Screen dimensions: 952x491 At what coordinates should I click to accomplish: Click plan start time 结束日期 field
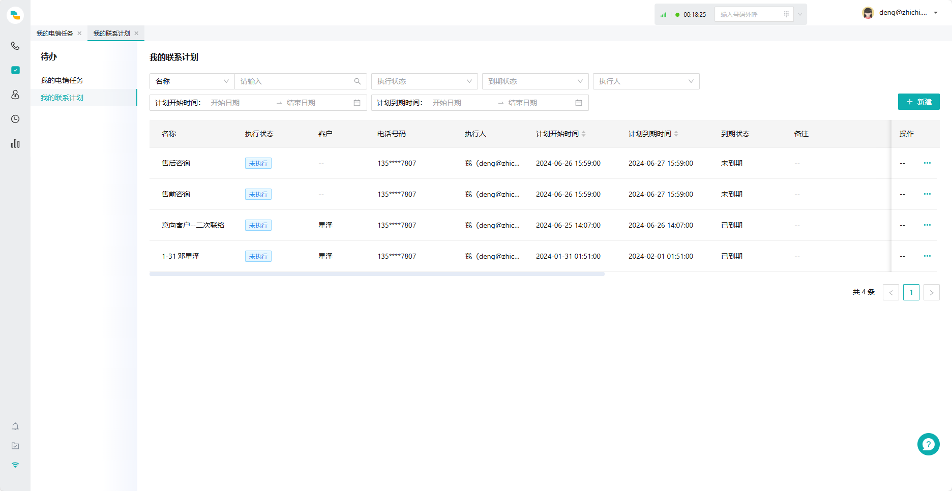point(315,103)
